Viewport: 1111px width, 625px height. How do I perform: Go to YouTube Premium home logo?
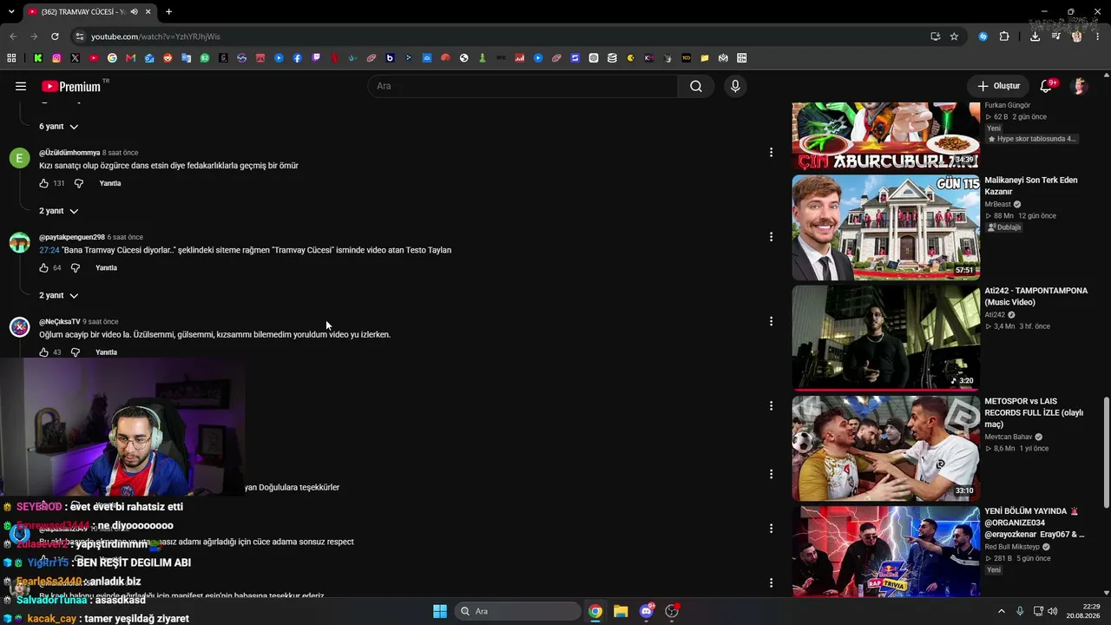[71, 86]
